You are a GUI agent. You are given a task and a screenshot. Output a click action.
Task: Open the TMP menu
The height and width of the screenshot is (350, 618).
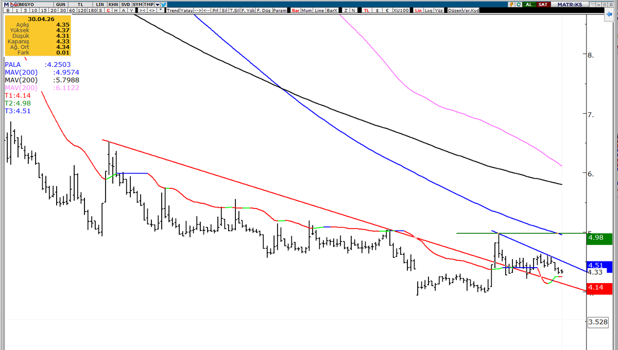click(x=148, y=4)
